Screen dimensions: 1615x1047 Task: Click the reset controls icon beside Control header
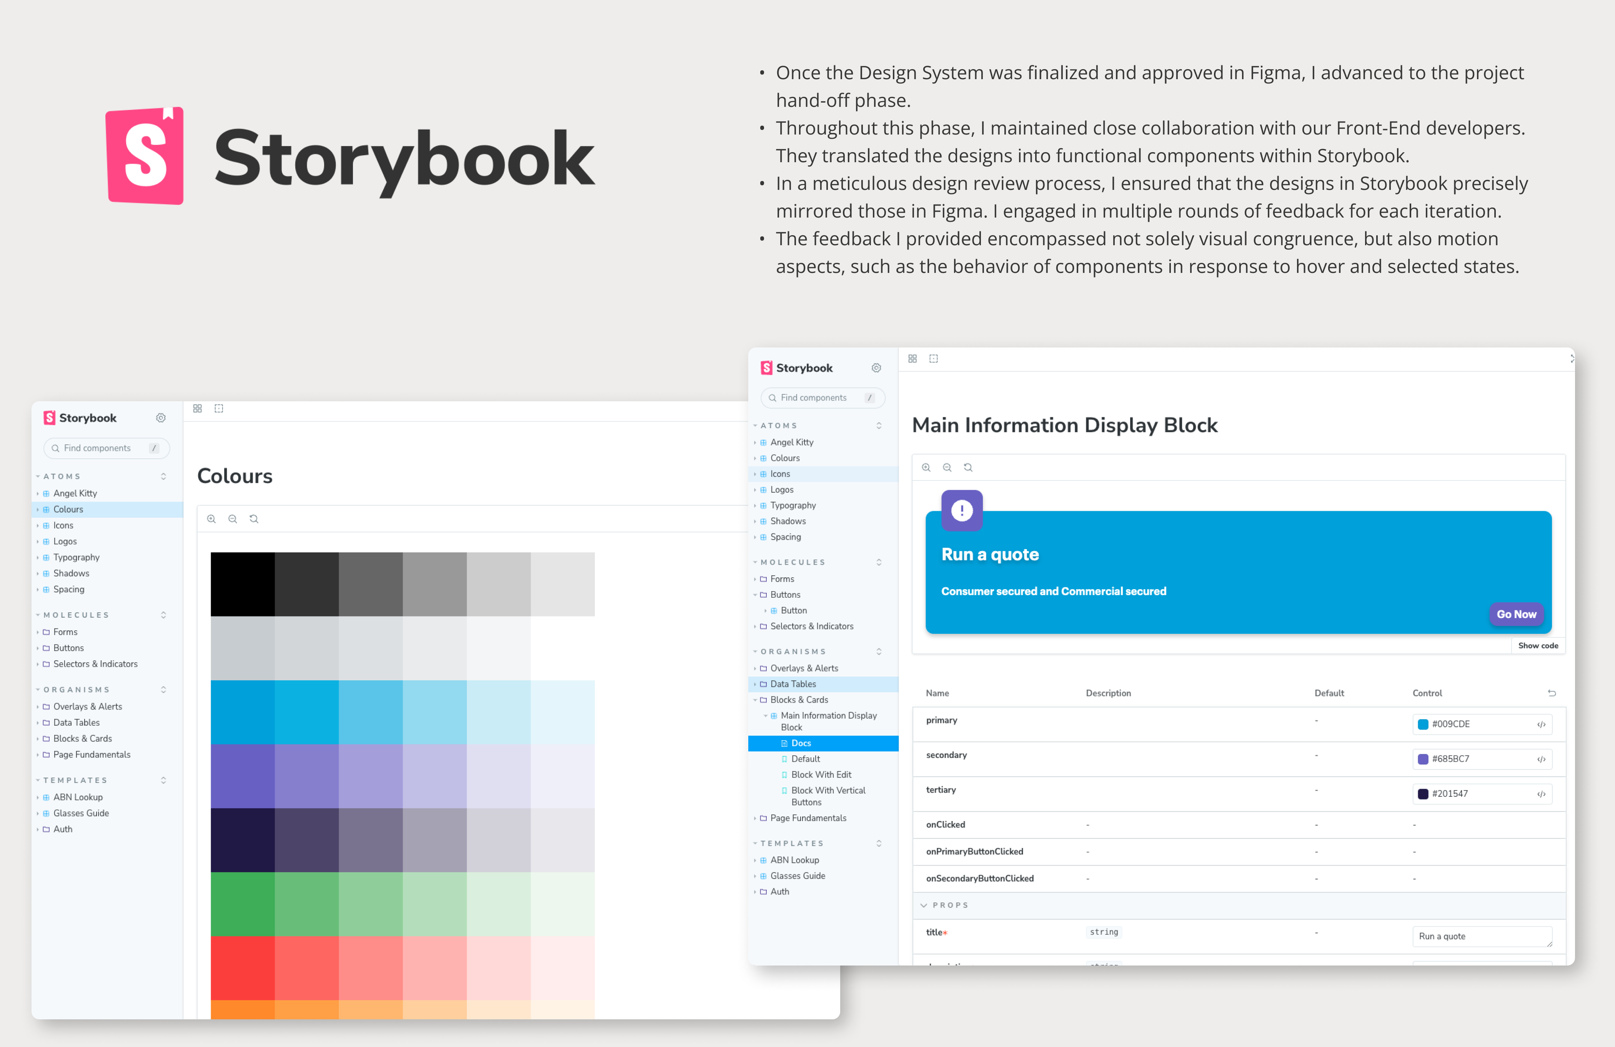1551,693
